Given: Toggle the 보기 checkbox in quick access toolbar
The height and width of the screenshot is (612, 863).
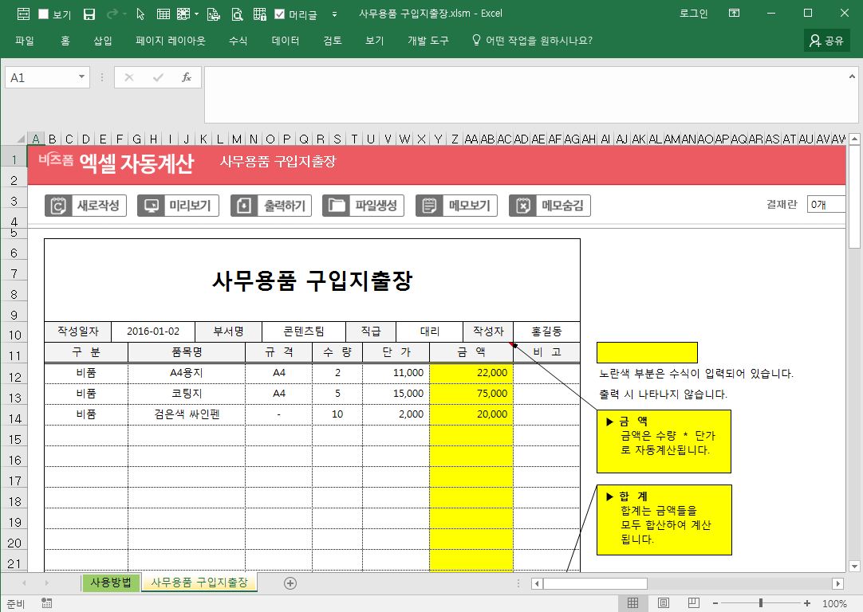Looking at the screenshot, I should pos(44,14).
